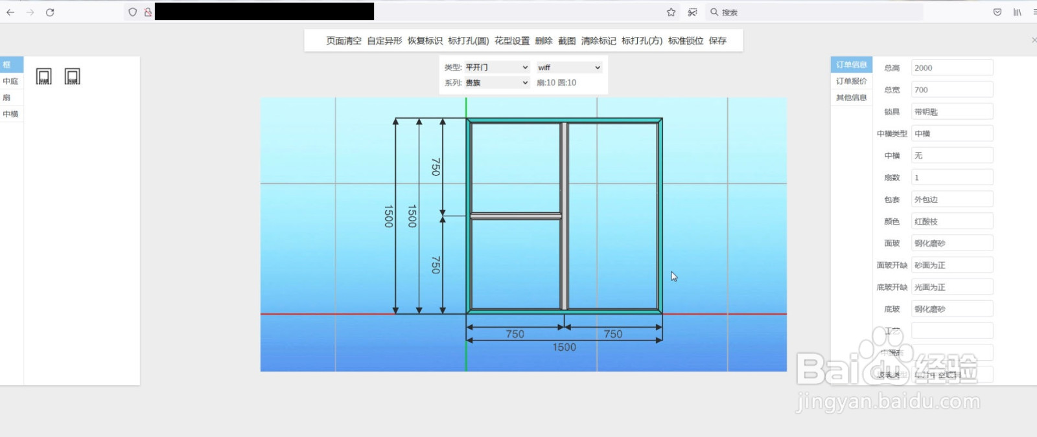The height and width of the screenshot is (437, 1037).
Task: Click 恢复标识 to restore markers
Action: coord(425,41)
